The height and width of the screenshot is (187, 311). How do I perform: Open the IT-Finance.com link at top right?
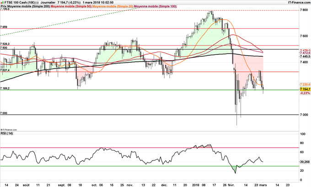(299, 2)
